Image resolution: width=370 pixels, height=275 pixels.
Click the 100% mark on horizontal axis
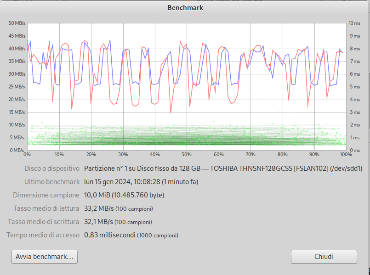[346, 155]
